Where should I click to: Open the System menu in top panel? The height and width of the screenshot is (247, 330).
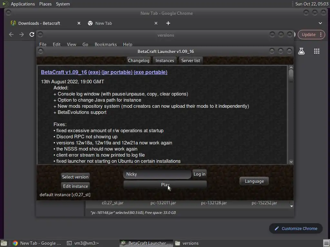point(63,4)
